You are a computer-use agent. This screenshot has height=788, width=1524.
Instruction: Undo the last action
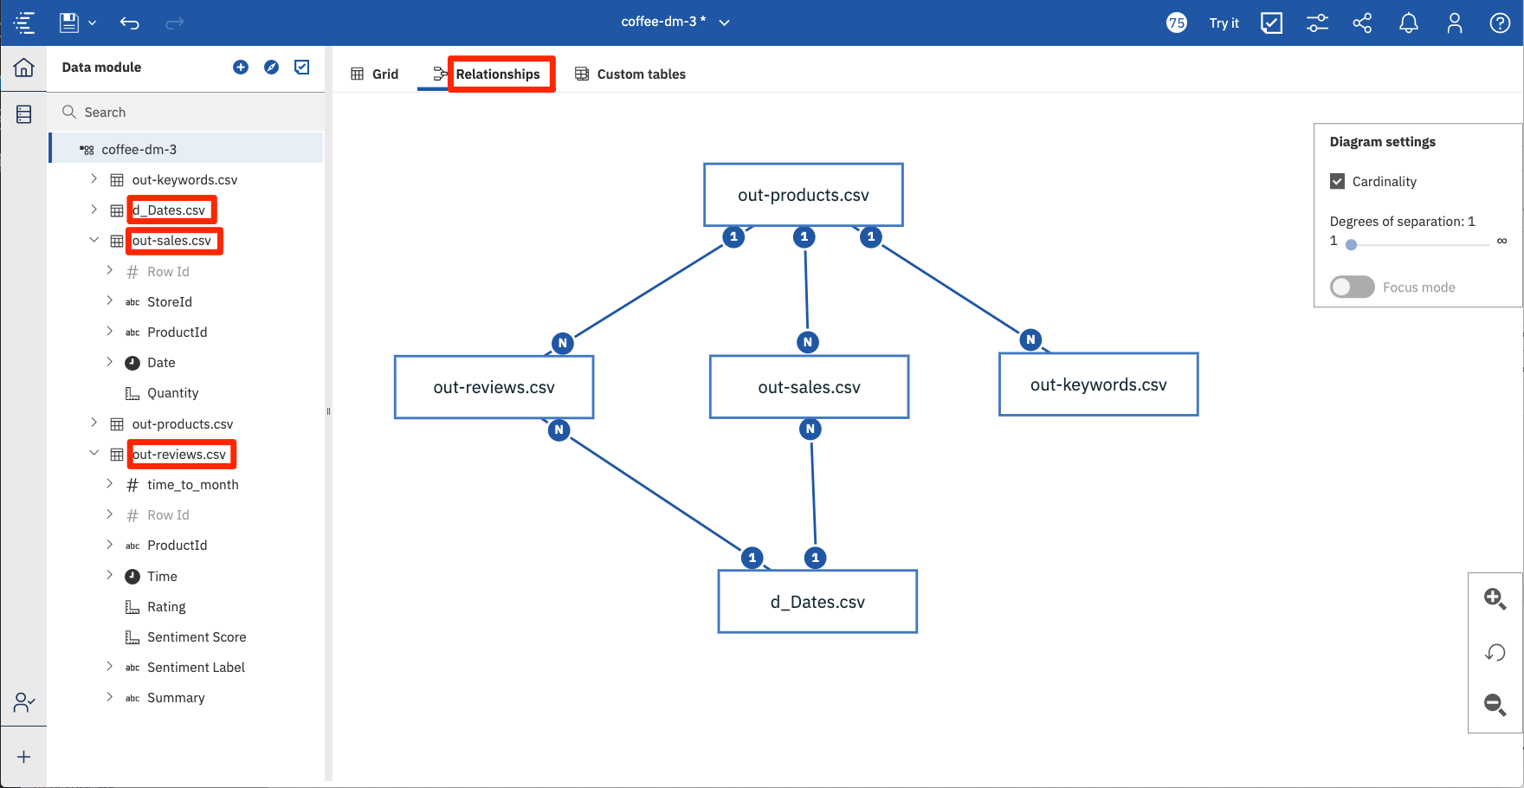[x=130, y=23]
